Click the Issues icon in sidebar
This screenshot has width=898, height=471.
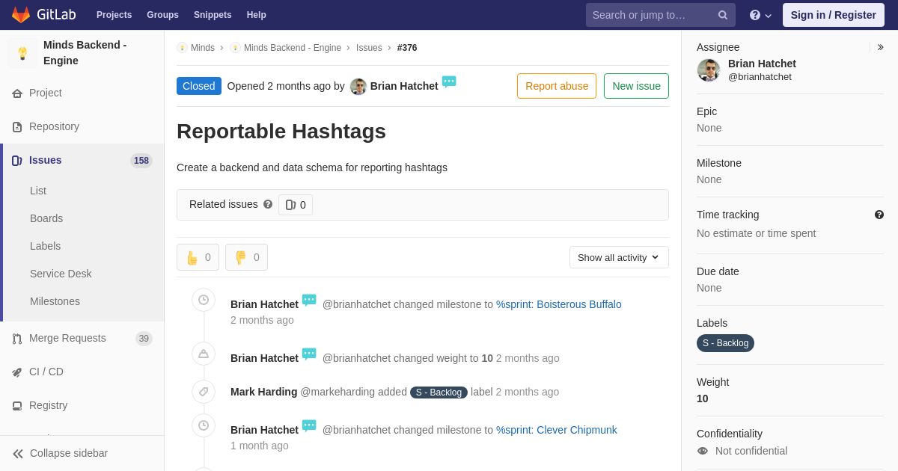(17, 161)
